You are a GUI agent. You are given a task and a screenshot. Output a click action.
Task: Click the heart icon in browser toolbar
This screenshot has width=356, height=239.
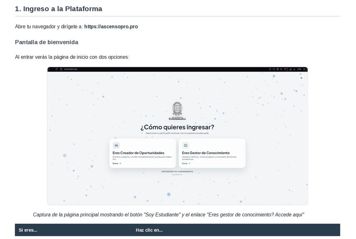coord(285,69)
